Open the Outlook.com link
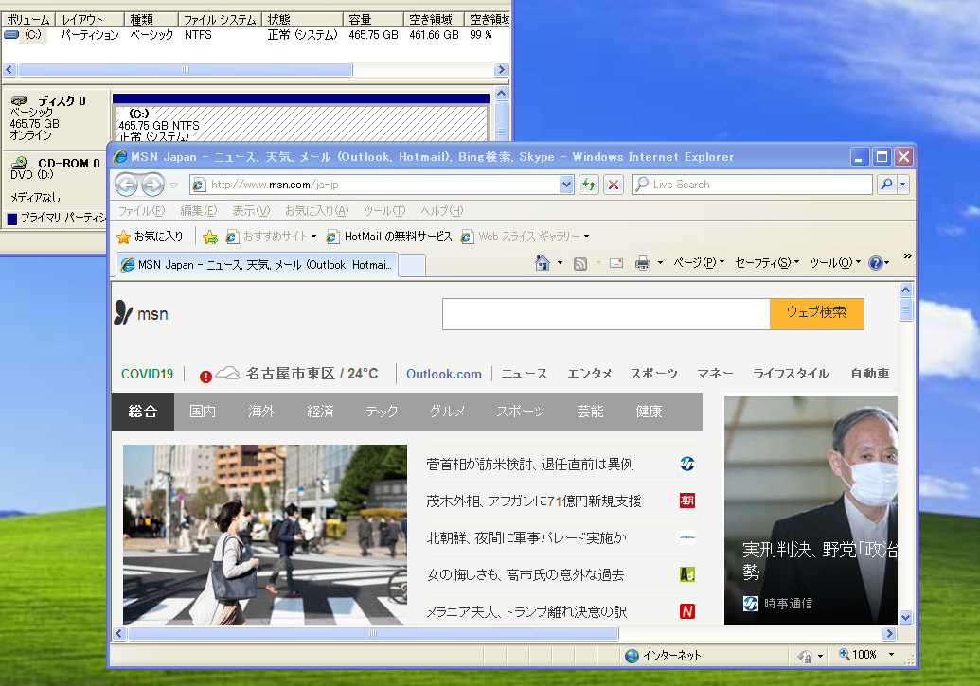 444,374
